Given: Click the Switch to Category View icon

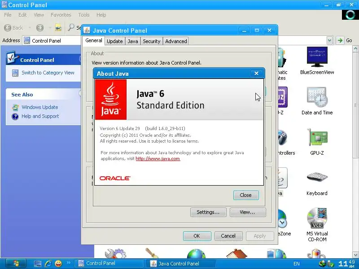Looking at the screenshot, I should (x=15, y=73).
